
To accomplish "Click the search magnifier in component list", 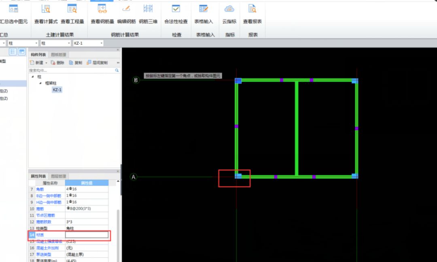I will point(117,70).
